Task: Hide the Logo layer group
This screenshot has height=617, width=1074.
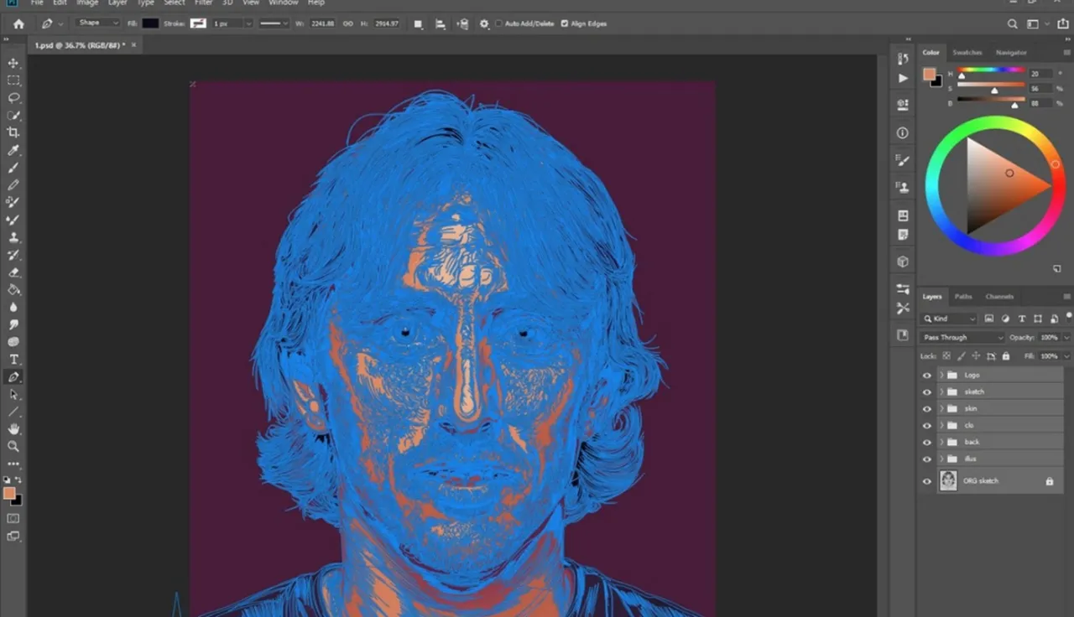Action: click(x=927, y=376)
